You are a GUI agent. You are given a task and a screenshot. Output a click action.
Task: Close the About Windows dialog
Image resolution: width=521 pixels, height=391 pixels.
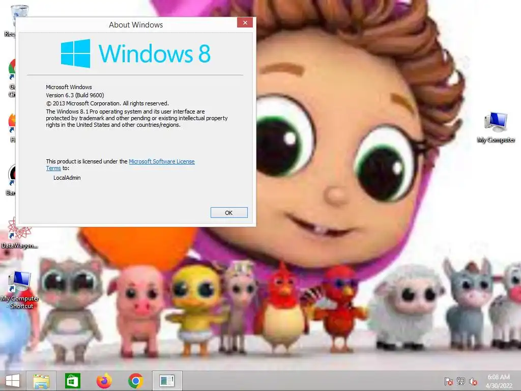245,22
